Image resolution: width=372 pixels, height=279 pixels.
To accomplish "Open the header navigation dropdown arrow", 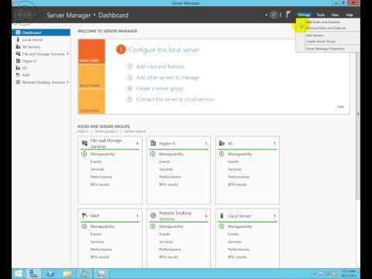I will [x=266, y=15].
